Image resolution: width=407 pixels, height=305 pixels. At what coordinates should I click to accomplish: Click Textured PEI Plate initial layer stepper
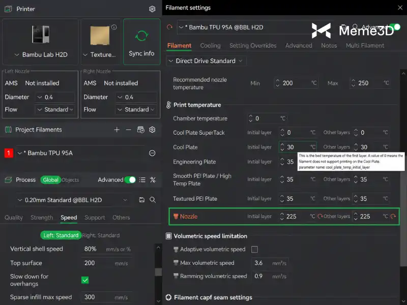tap(282, 199)
